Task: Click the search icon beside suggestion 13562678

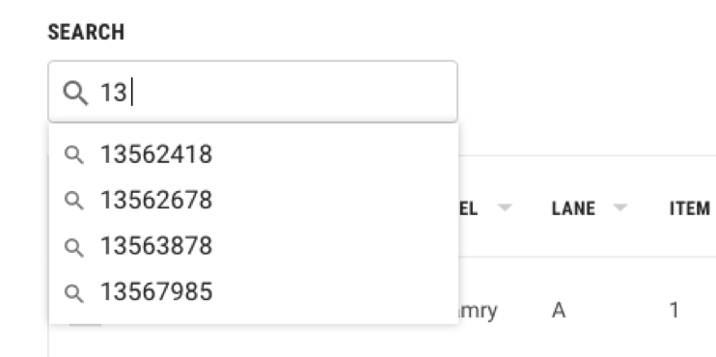Action: pos(74,201)
